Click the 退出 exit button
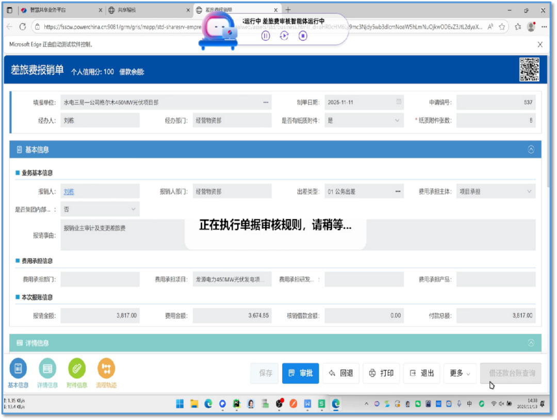The image size is (557, 420). coord(422,373)
